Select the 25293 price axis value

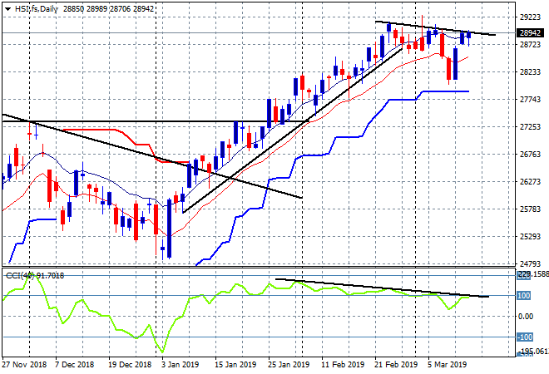pyautogui.click(x=530, y=237)
